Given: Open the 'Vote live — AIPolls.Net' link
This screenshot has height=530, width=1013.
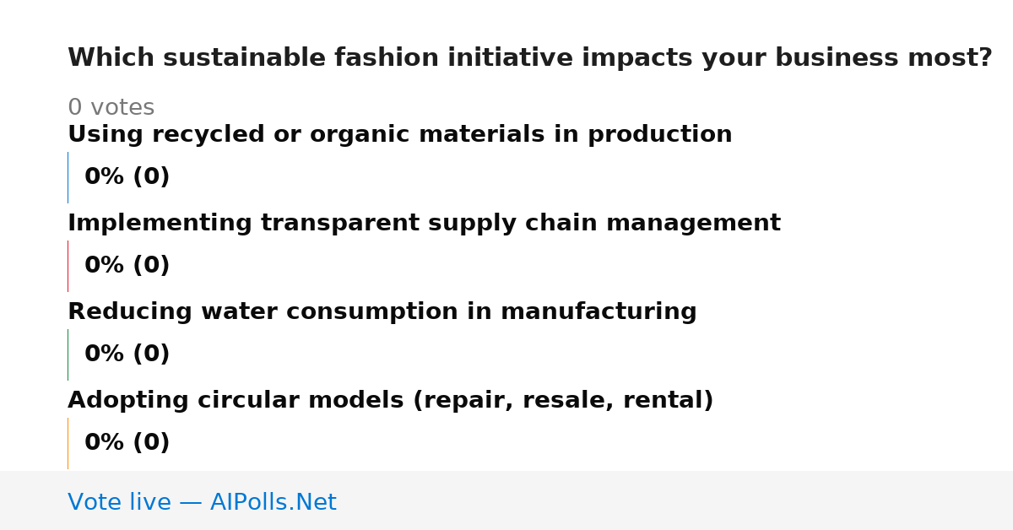Looking at the screenshot, I should (202, 503).
